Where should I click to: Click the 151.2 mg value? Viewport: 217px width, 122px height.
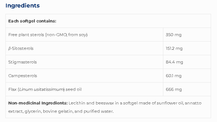[174, 48]
